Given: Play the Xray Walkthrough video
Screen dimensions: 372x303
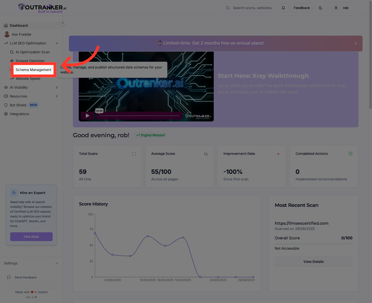Looking at the screenshot, I should pos(87,116).
